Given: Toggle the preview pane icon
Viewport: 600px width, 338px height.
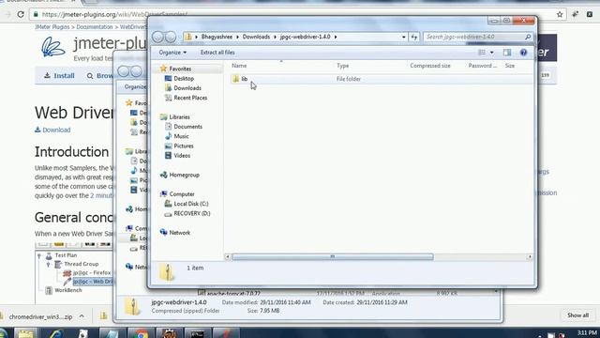Looking at the screenshot, I should pyautogui.click(x=507, y=53).
